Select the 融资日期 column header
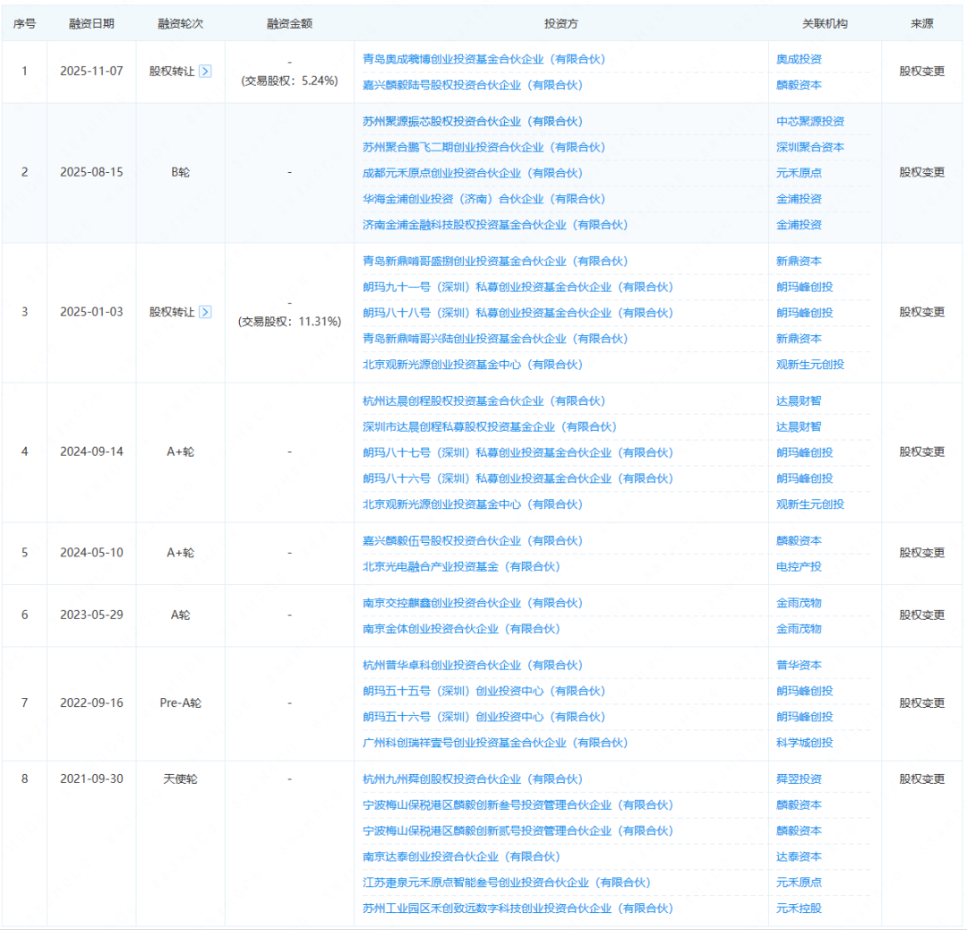967x930 pixels. [91, 24]
